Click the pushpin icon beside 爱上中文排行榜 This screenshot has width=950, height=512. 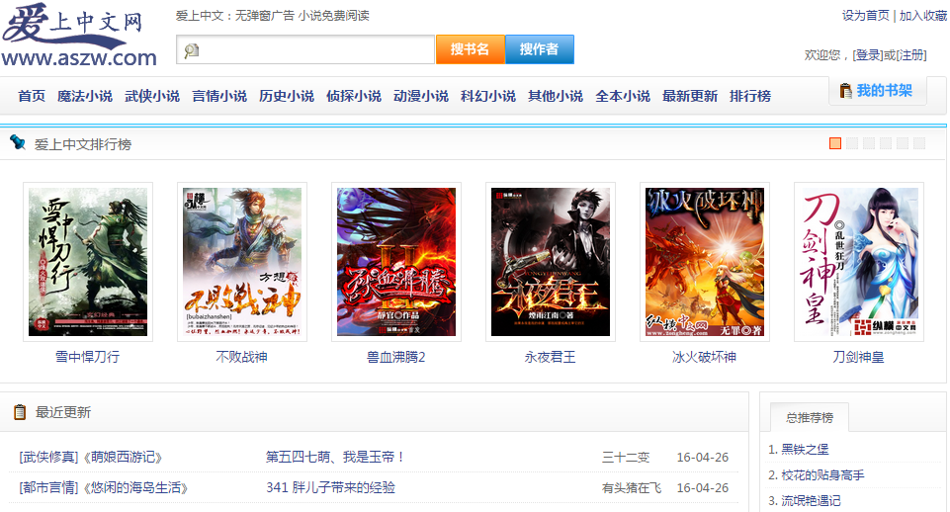click(x=18, y=142)
